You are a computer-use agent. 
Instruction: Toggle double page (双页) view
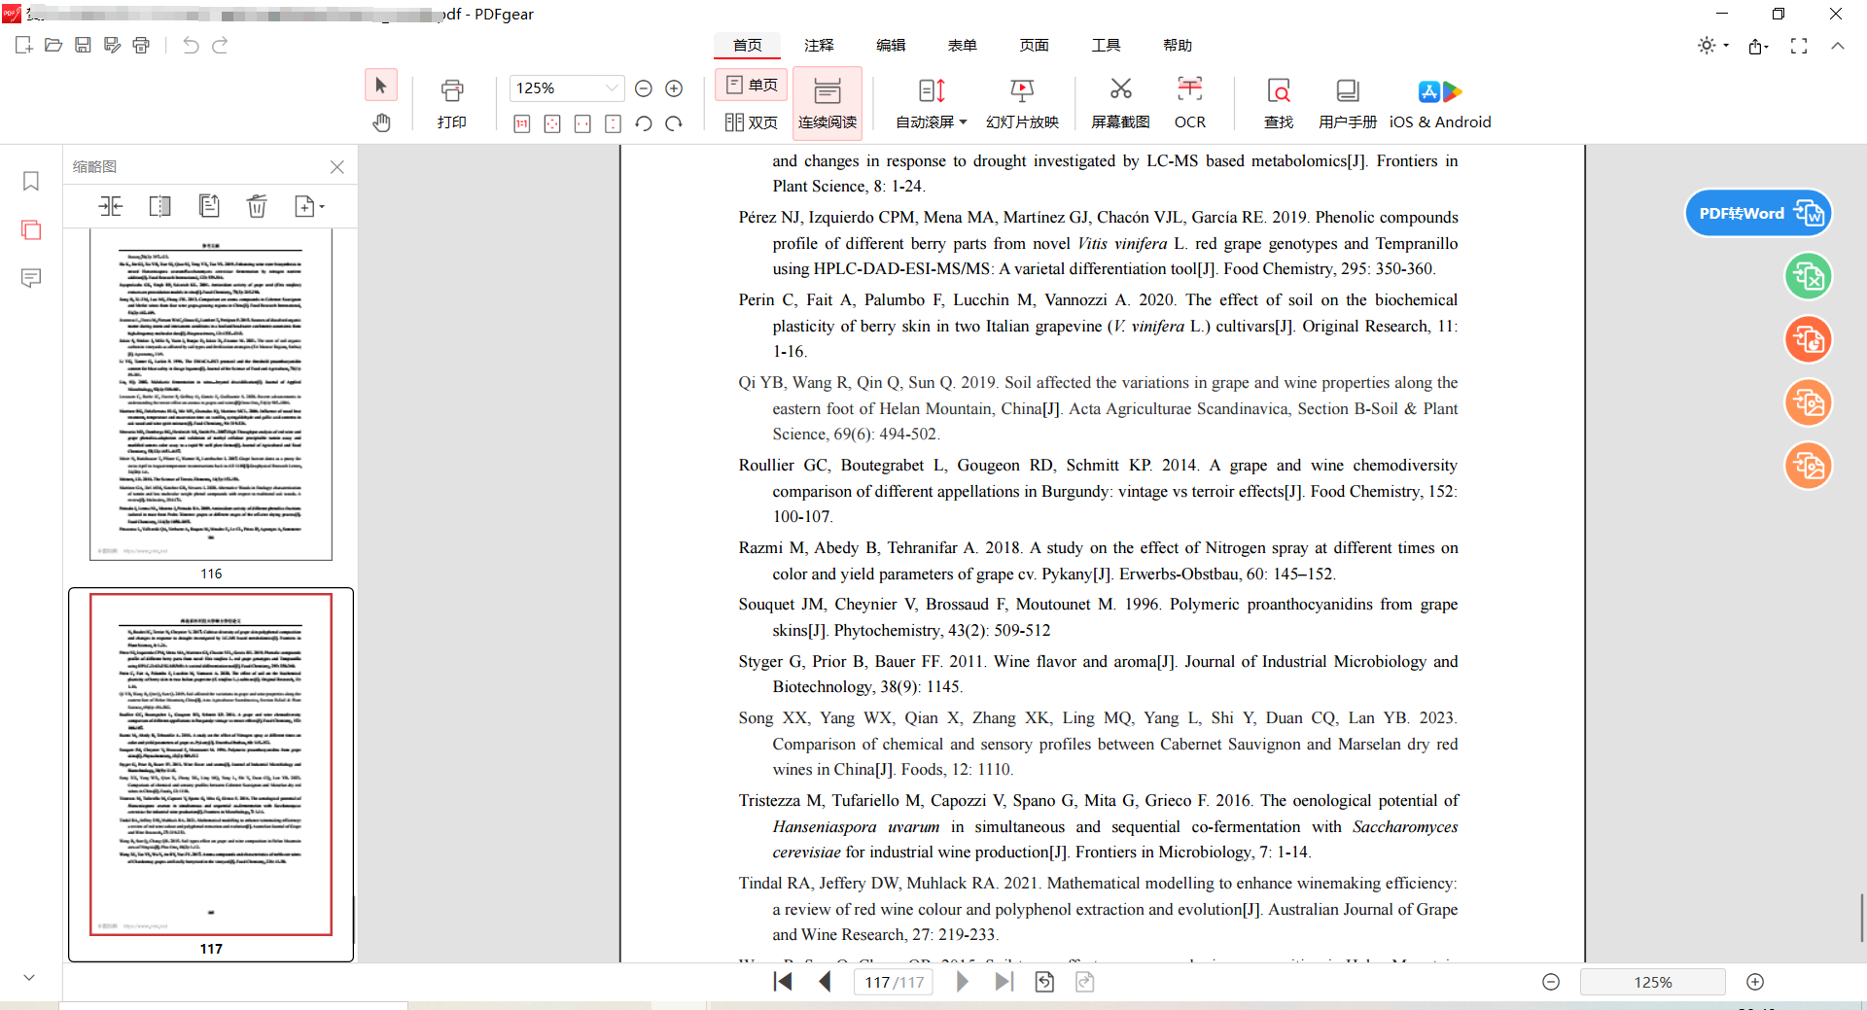(752, 122)
